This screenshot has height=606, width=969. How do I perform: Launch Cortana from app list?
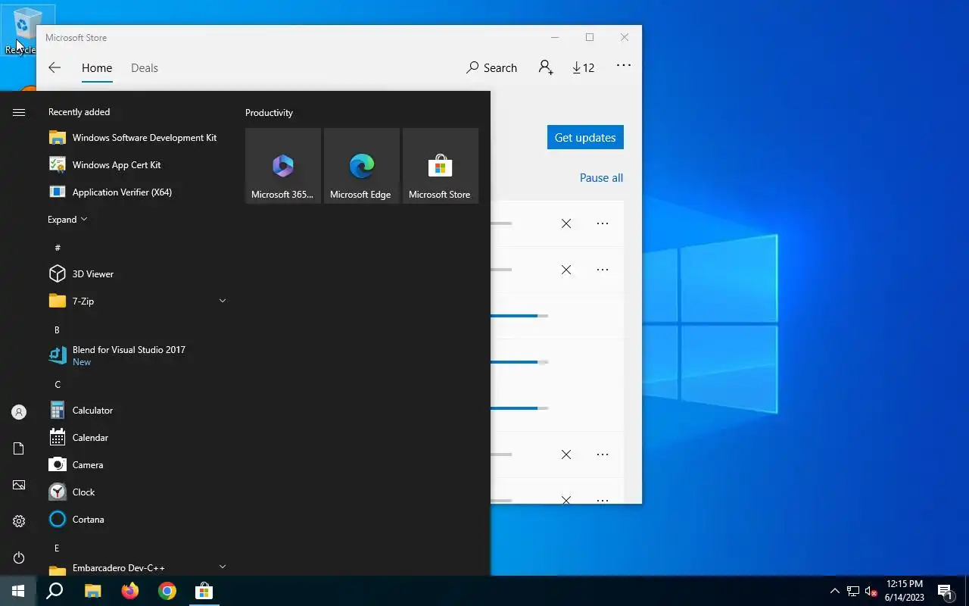pyautogui.click(x=136, y=520)
